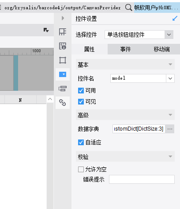
Task: Switch to the 属性 tab
Action: pos(90,49)
